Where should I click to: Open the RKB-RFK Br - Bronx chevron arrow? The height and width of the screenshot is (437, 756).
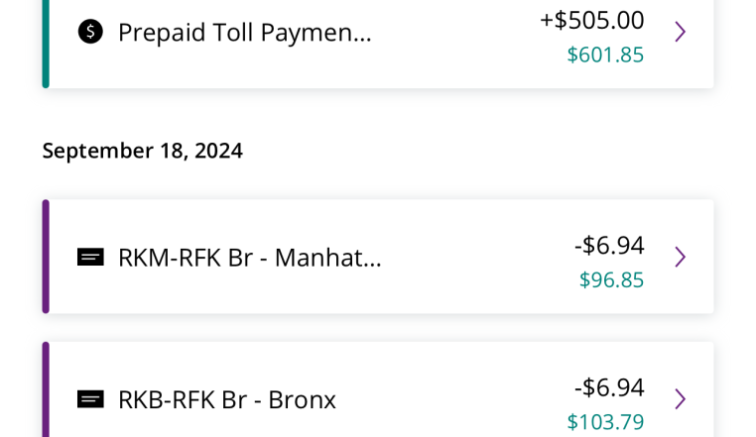(681, 399)
